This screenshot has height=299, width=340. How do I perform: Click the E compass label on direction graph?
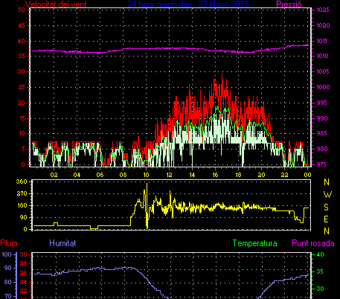pos(327,219)
